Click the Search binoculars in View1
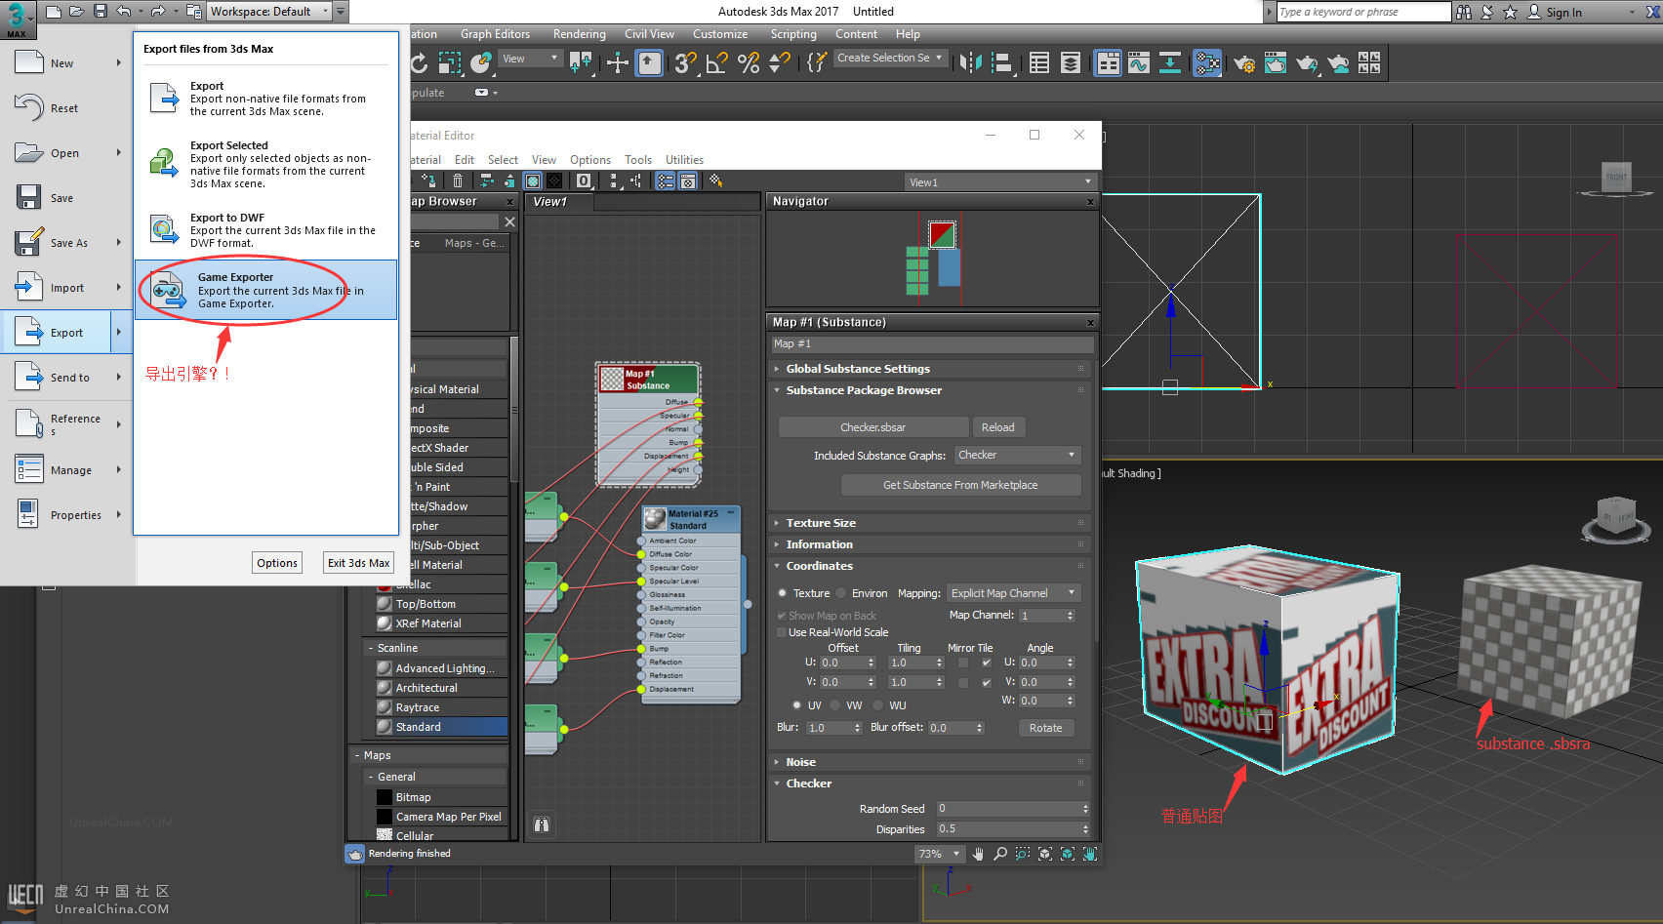1663x924 pixels. [x=542, y=824]
